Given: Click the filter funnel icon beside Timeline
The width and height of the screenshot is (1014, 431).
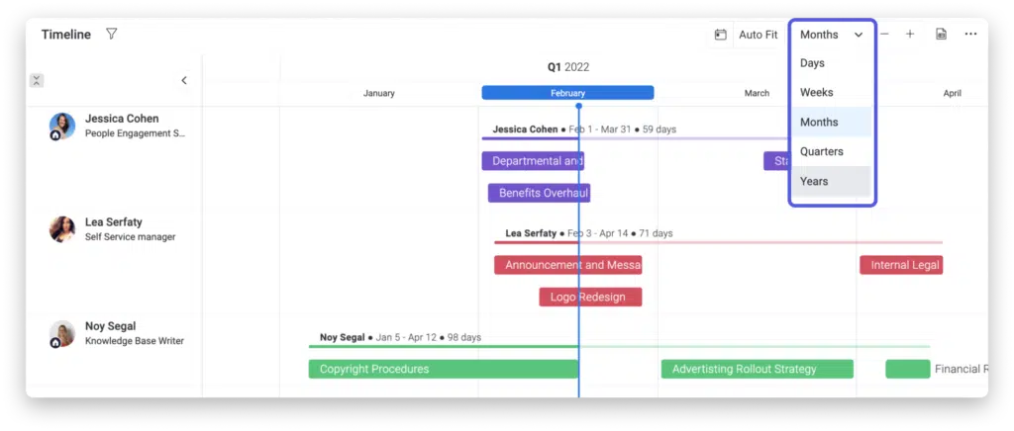Looking at the screenshot, I should coord(111,35).
